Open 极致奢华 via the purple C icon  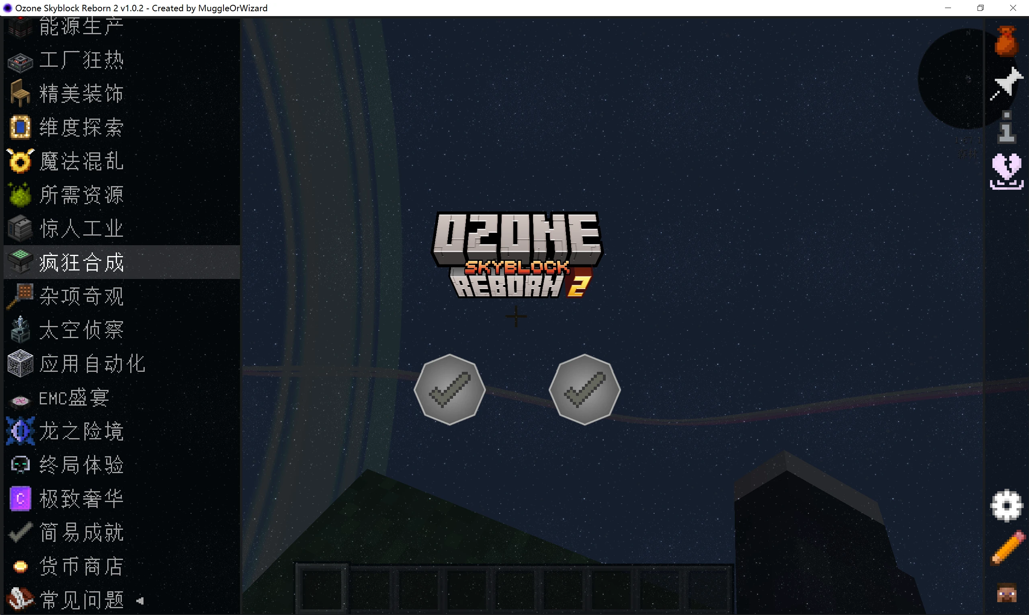click(20, 498)
